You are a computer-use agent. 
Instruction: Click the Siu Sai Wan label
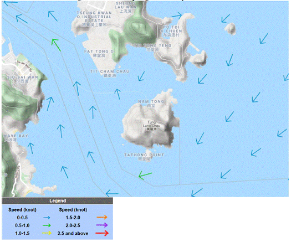point(23,79)
